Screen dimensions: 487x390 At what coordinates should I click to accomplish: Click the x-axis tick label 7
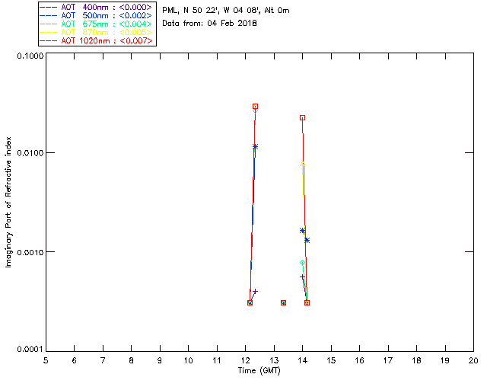(103, 360)
